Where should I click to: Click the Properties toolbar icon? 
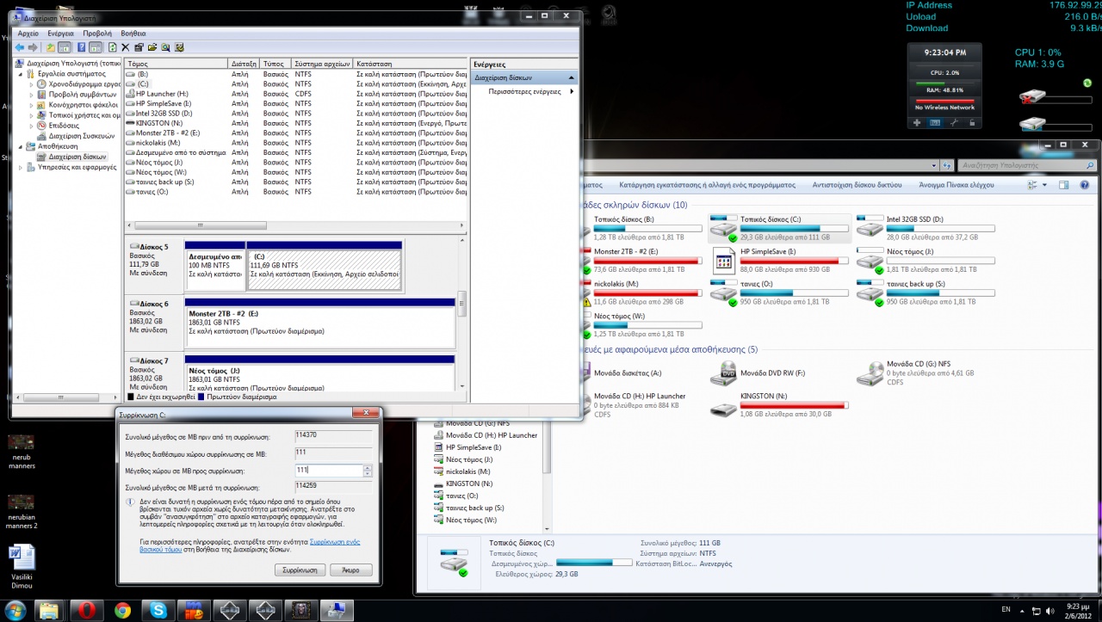click(139, 47)
